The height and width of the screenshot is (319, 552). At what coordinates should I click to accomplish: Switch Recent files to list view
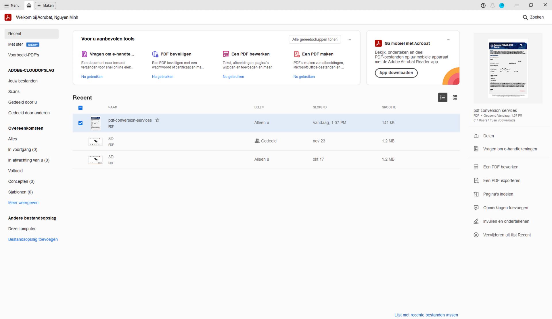(442, 97)
